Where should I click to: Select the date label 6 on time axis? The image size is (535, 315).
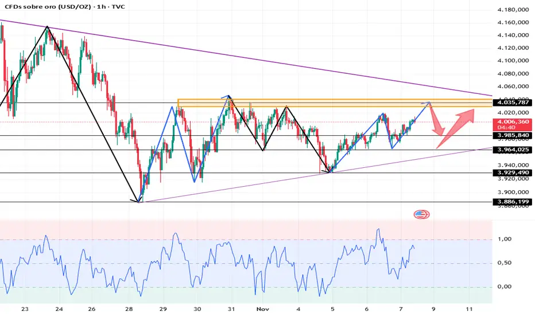click(x=367, y=309)
